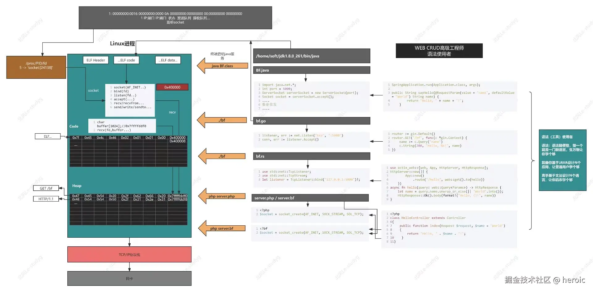The width and height of the screenshot is (593, 292).
Task: Click the /home/soft/jdk1.8.0_261/bin/java path bar
Action: [312, 56]
